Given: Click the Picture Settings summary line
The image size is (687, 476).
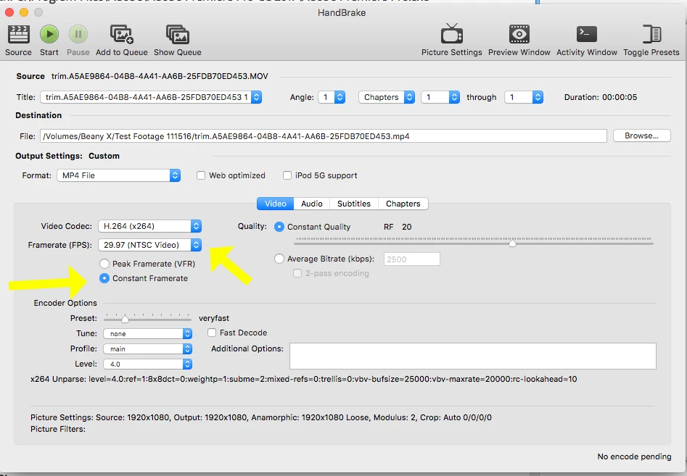Looking at the screenshot, I should tap(261, 417).
